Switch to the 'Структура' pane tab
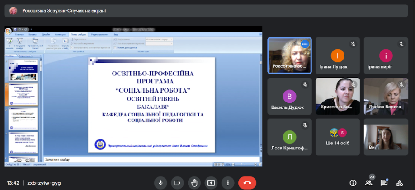Image resolution: width=415 pixels, height=190 pixels. click(25, 56)
